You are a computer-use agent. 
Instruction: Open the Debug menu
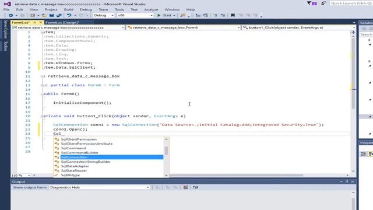86,9
